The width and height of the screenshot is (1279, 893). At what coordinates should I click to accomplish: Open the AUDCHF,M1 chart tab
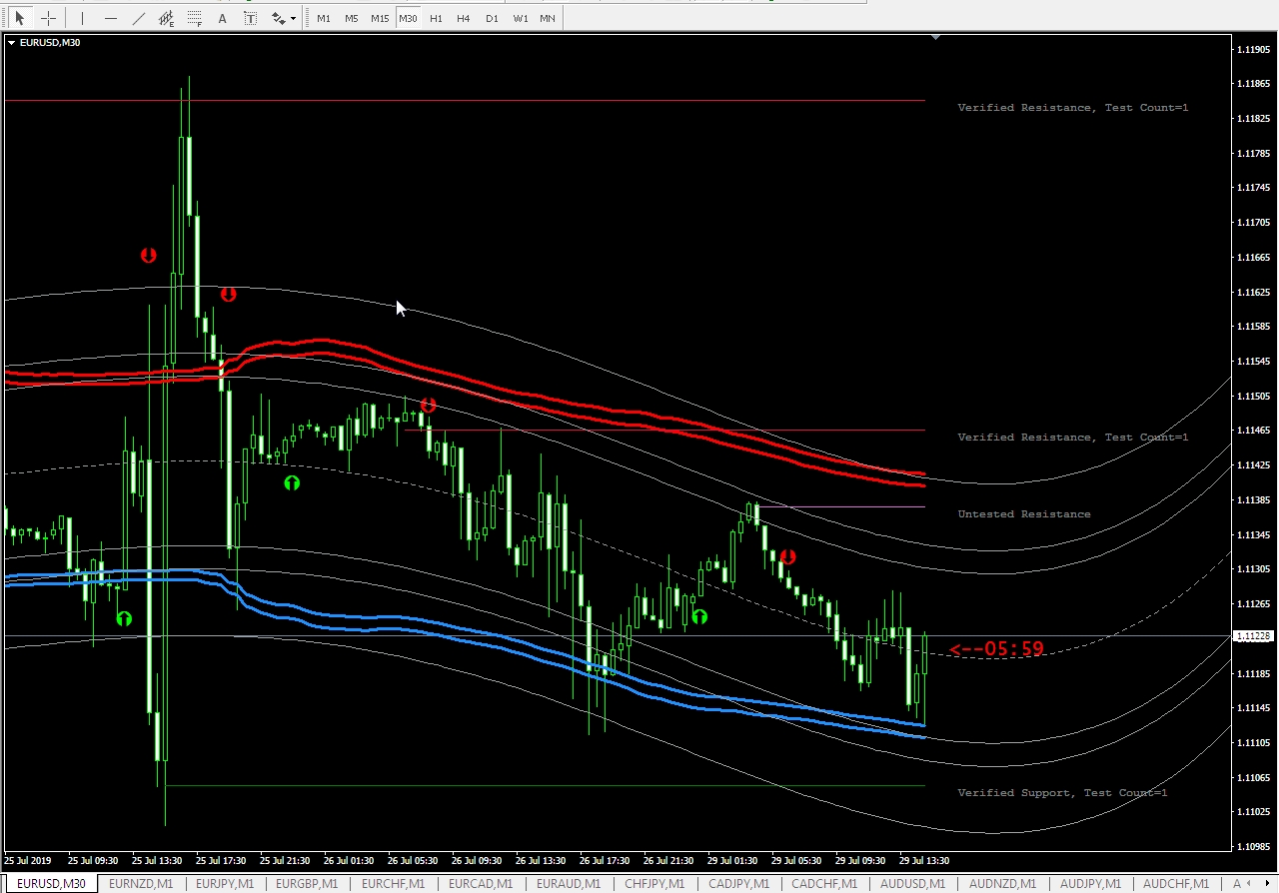(x=1175, y=884)
